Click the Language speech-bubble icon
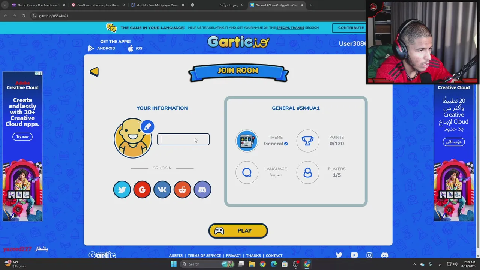 (x=247, y=172)
